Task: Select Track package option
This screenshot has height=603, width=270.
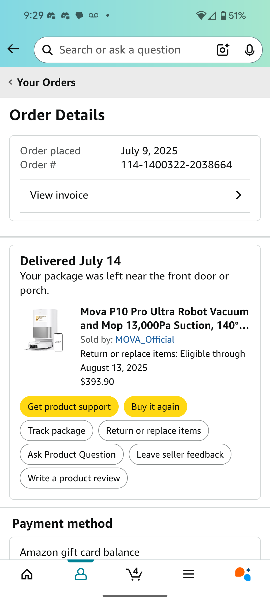Action: (x=57, y=430)
